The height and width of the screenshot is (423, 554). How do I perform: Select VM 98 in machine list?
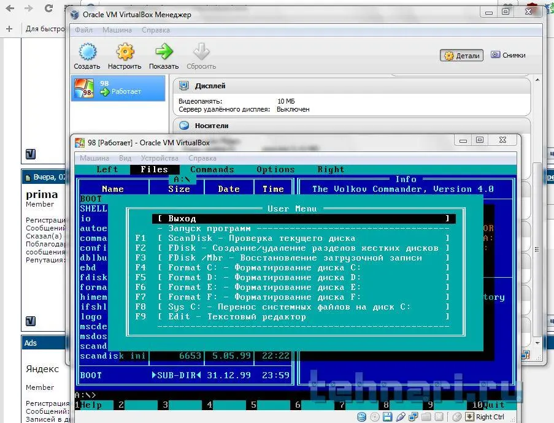pos(118,88)
